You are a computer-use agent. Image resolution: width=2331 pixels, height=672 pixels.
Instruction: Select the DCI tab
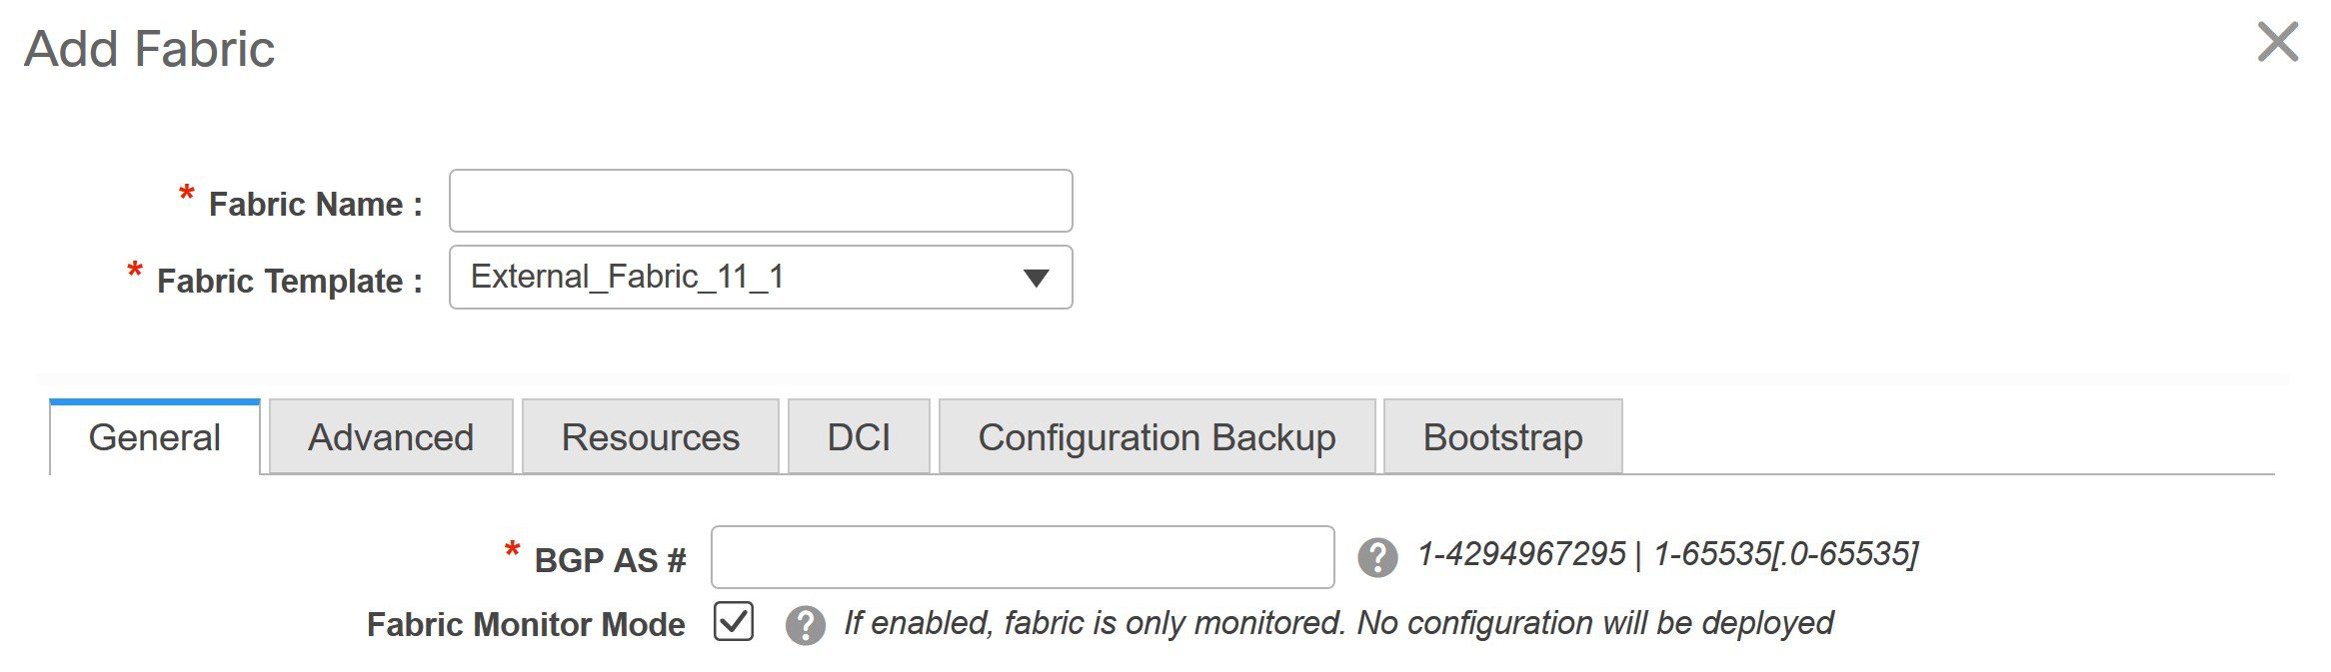point(859,437)
